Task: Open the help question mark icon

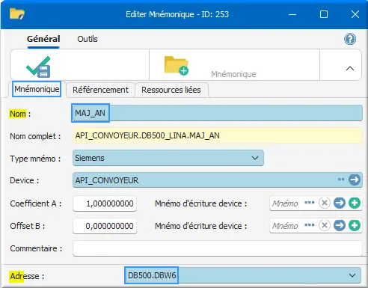Action: tap(350, 39)
